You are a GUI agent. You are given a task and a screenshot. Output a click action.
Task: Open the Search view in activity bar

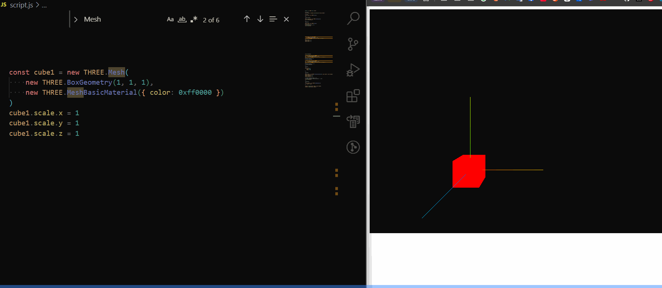[353, 18]
